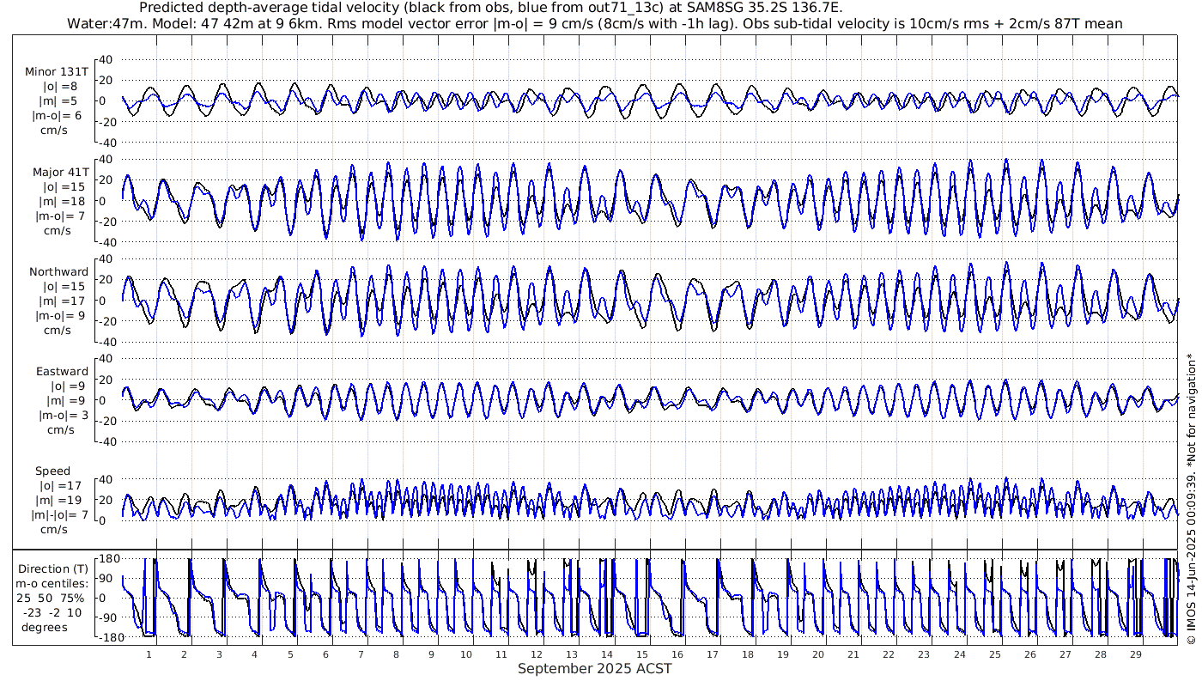Image resolution: width=1202 pixels, height=687 pixels.
Task: Click the "-40" tick on the Northward axis
Action: click(x=105, y=342)
